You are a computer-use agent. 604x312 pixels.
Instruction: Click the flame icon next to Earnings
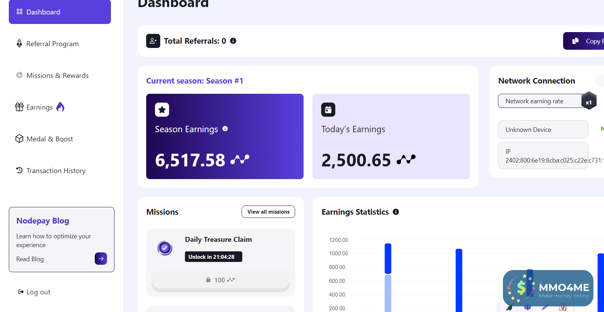pyautogui.click(x=61, y=107)
